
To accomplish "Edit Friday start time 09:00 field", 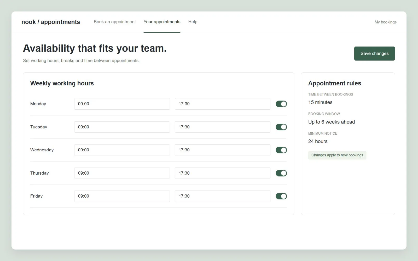I will pos(122,196).
